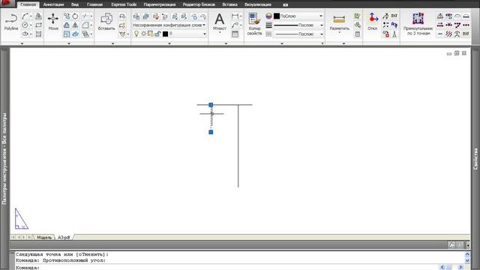Click the color wheel object color icon

[x=268, y=16]
